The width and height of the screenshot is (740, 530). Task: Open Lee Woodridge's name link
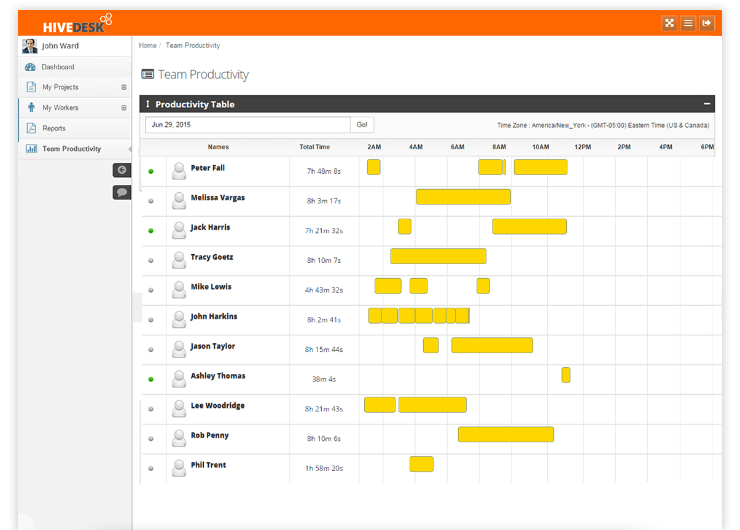[x=217, y=405]
